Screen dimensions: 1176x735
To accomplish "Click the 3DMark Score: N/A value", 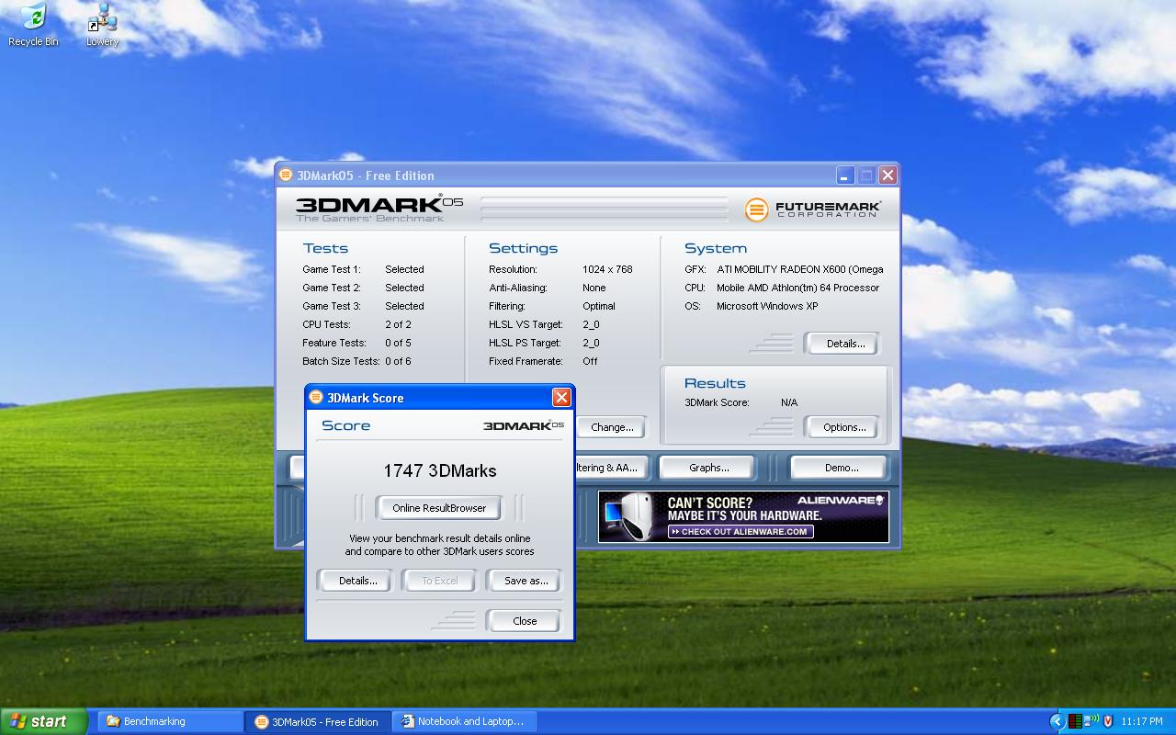I will (789, 402).
